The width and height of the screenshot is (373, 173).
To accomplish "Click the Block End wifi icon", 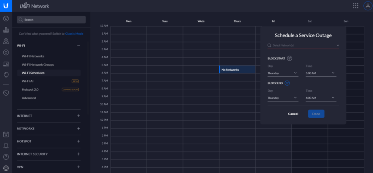I will point(287,83).
